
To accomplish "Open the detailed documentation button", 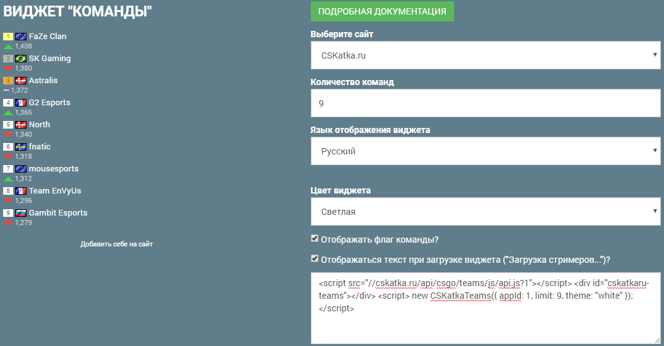I will pyautogui.click(x=382, y=11).
